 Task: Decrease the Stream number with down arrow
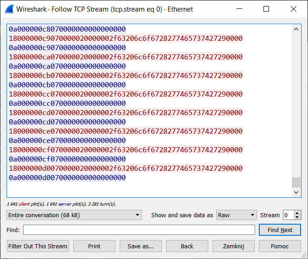click(297, 218)
